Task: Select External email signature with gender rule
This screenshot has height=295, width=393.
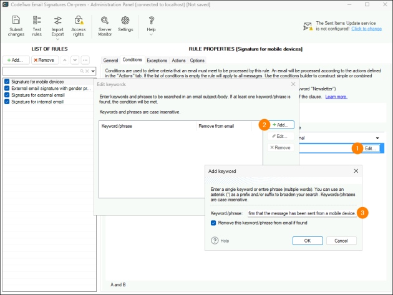Action: [x=51, y=88]
